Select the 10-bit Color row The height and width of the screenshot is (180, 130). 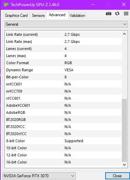[x=63, y=148]
